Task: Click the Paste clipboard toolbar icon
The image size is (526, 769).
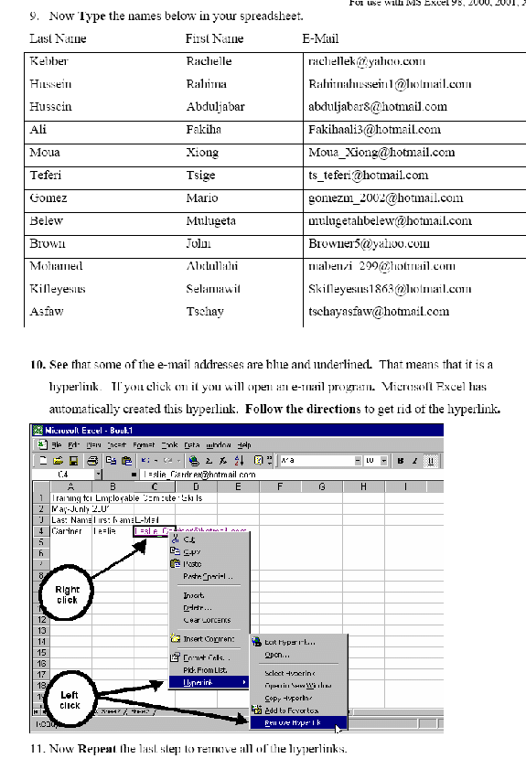Action: click(126, 461)
